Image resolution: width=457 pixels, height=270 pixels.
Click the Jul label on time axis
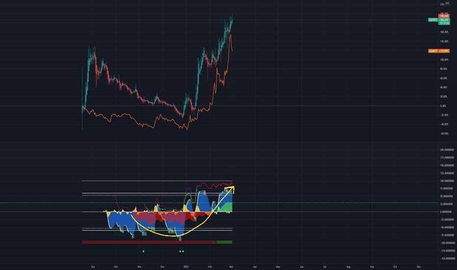click(x=325, y=267)
